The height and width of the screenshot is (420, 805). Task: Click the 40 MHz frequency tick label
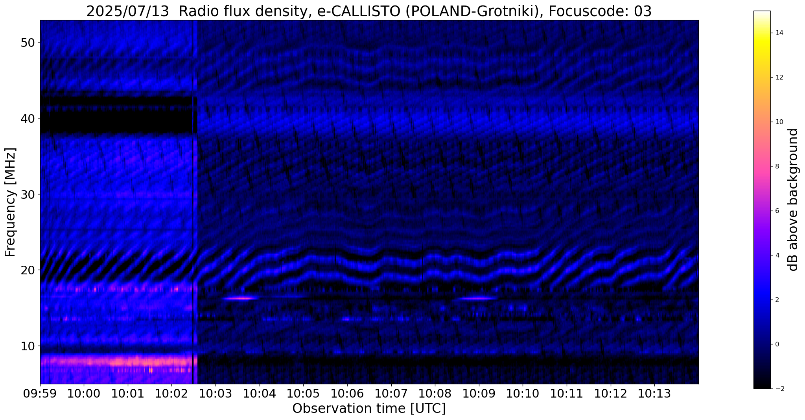(27, 118)
